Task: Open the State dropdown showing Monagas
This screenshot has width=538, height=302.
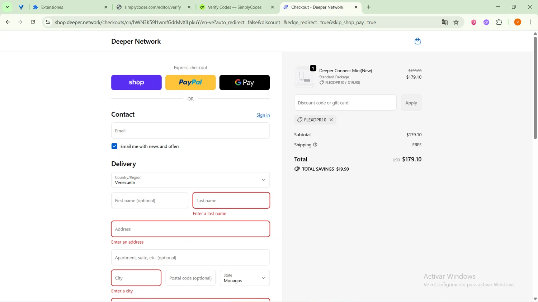Action: point(245,278)
